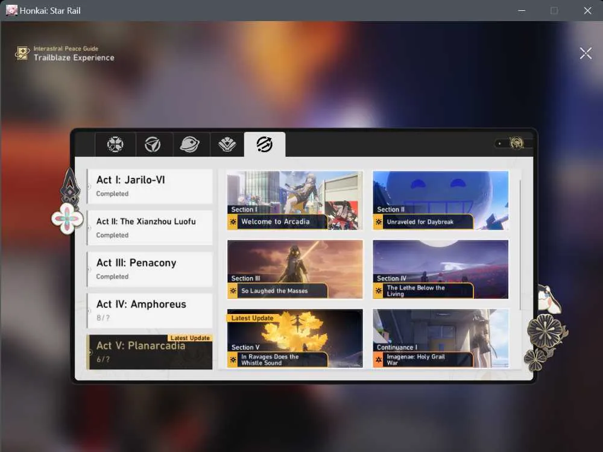Screen dimensions: 603x452
Task: Open Continuance I Imagenae: Holy Grail War
Action: [x=440, y=338]
